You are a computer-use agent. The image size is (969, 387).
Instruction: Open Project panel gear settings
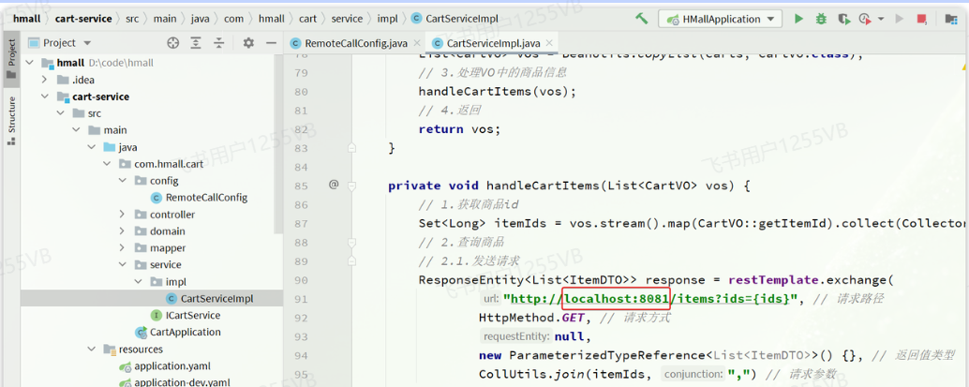(248, 43)
